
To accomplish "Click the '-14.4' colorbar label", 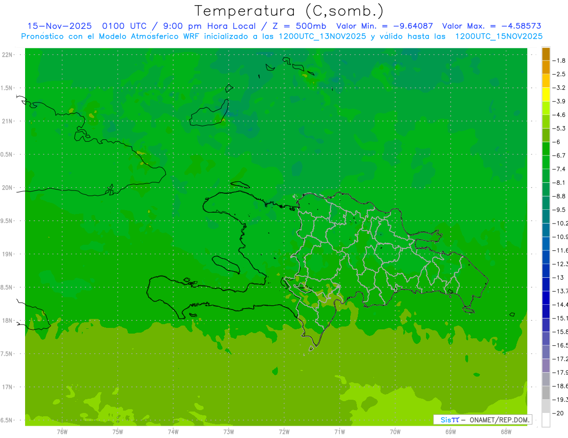I will point(561,304).
